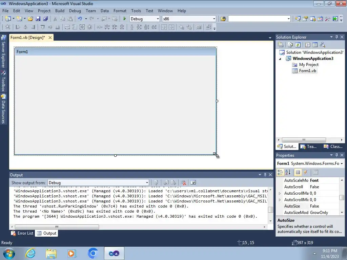Click the blue Undo arrow icon

[80, 19]
